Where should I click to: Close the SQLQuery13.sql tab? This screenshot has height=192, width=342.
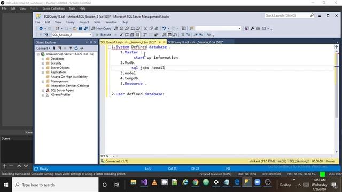coord(164,42)
